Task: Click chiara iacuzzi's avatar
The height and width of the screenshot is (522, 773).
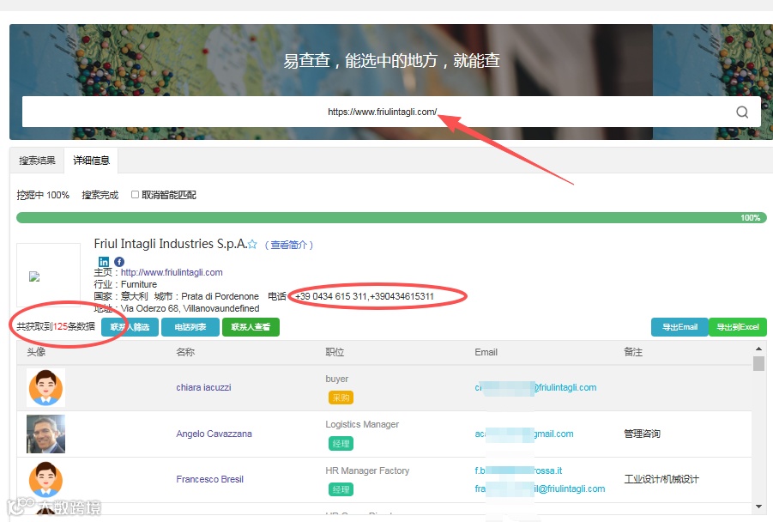Action: (x=45, y=388)
